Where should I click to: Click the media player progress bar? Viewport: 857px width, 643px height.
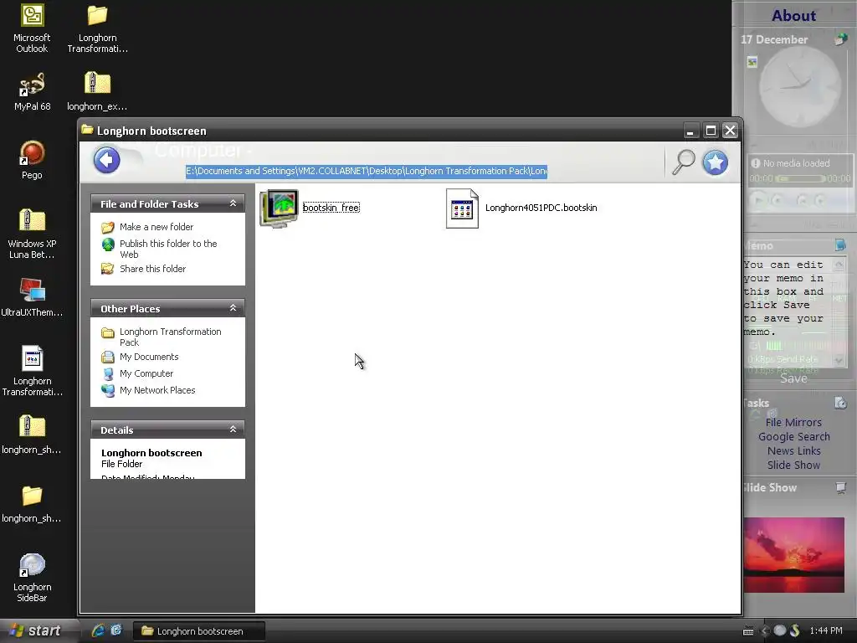pos(800,179)
